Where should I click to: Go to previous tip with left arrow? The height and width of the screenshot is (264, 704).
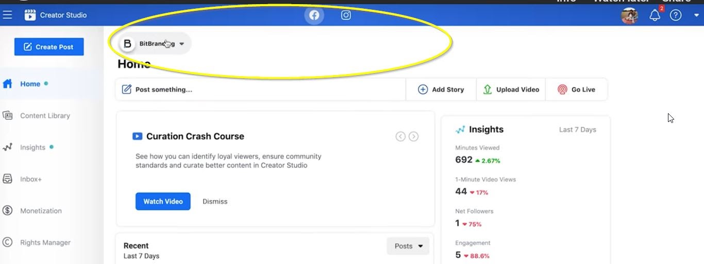[x=400, y=136]
